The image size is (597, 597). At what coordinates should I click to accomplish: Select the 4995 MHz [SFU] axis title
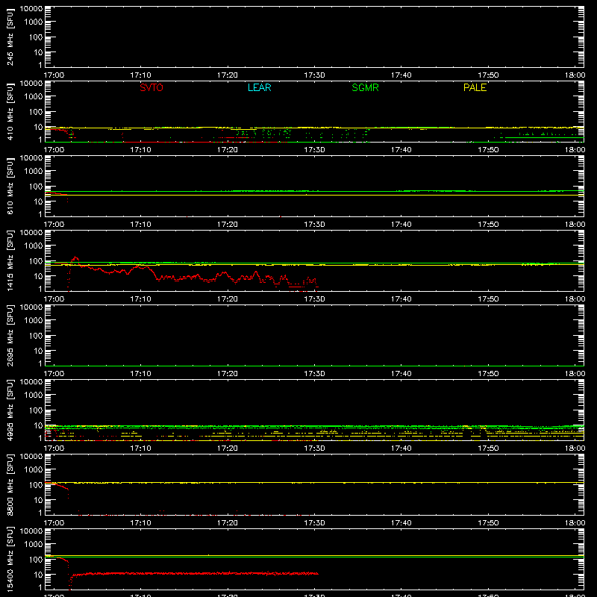tap(10, 410)
